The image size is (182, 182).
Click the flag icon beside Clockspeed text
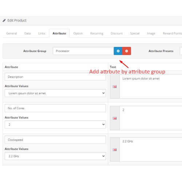point(115,150)
